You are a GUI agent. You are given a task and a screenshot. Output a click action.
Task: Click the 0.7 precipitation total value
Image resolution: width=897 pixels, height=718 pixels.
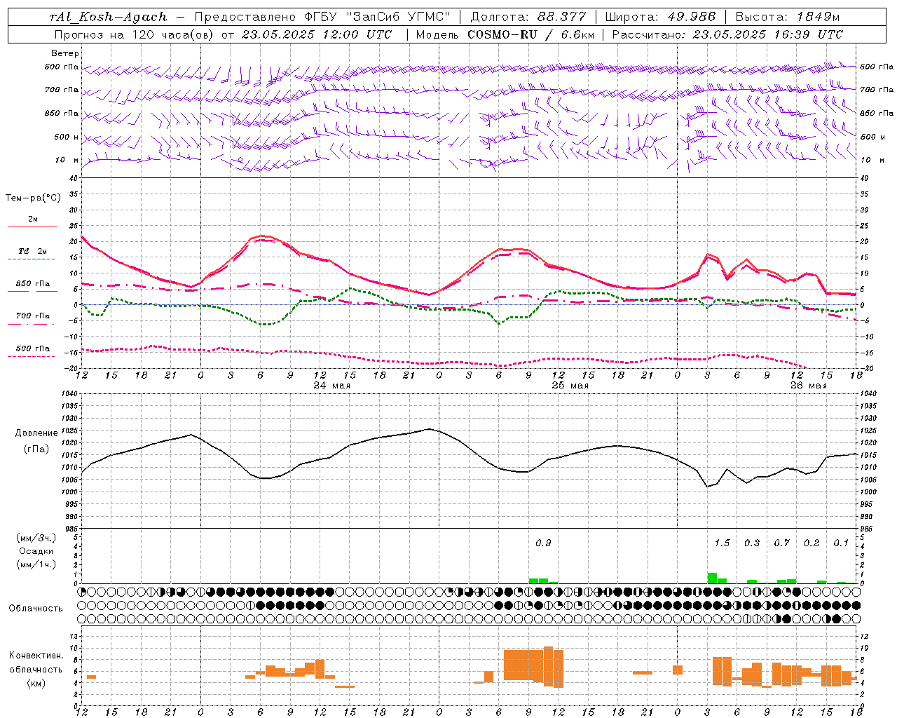781,543
